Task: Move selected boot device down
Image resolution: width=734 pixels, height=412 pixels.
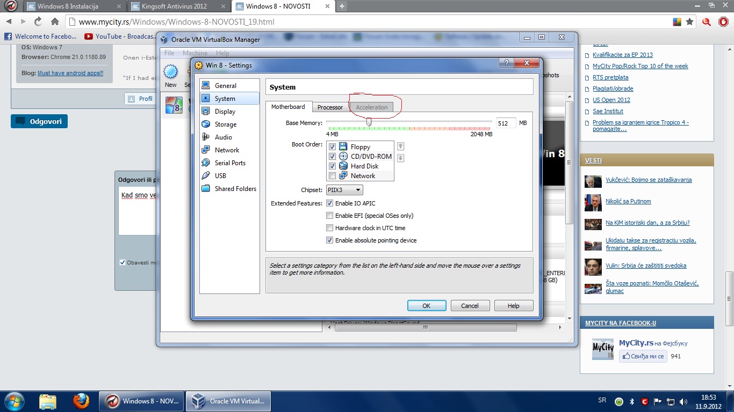Action: 400,158
